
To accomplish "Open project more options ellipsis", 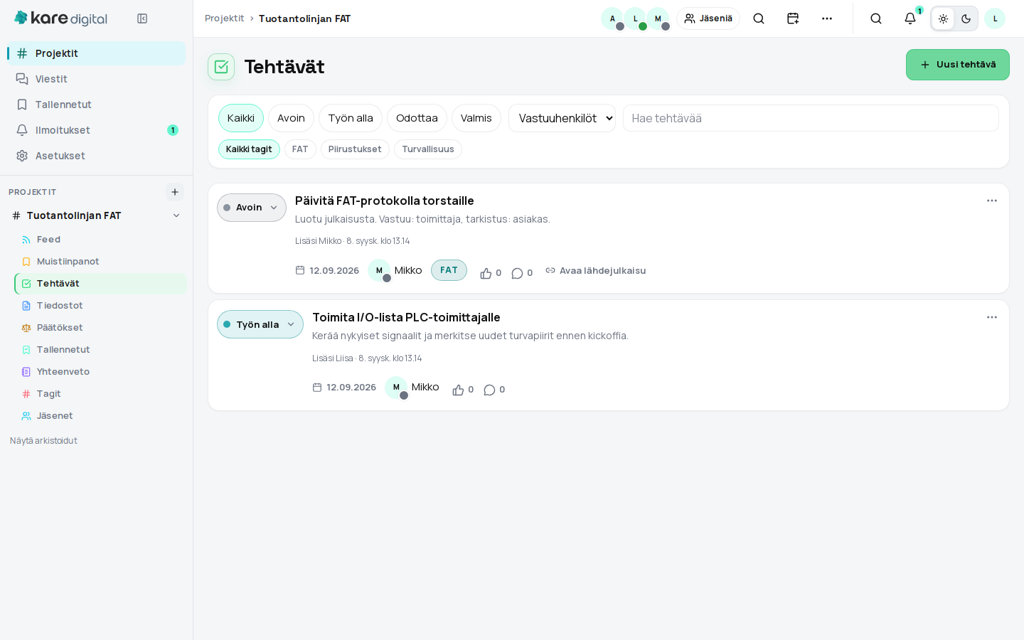I will coord(827,18).
